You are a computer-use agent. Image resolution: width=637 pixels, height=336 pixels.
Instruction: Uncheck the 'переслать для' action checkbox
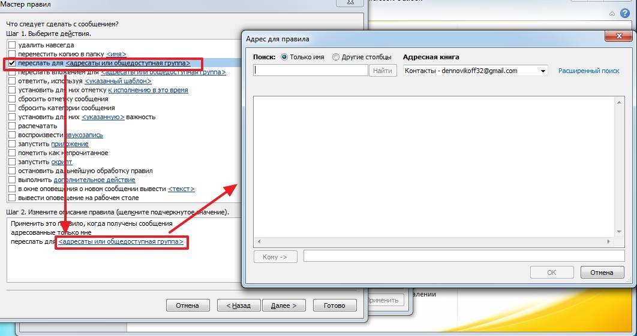(x=12, y=63)
